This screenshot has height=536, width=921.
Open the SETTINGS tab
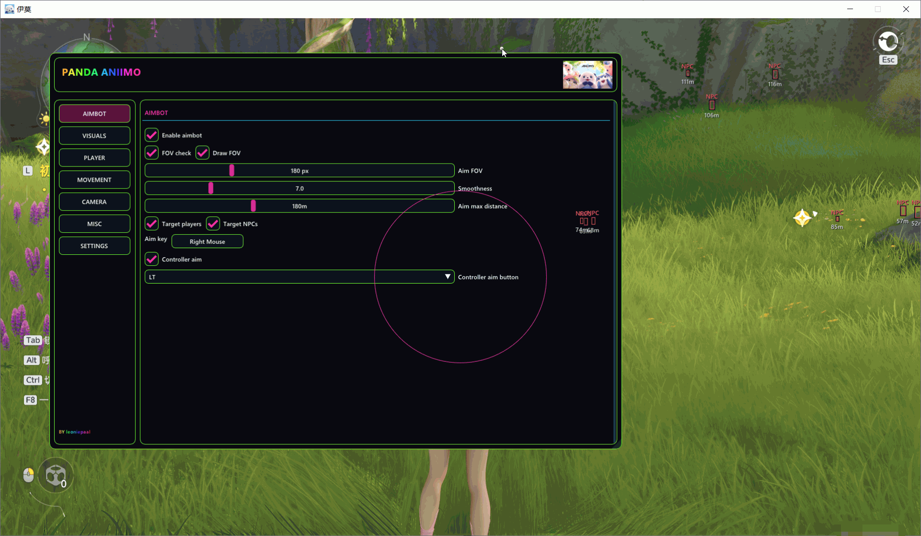(x=94, y=246)
